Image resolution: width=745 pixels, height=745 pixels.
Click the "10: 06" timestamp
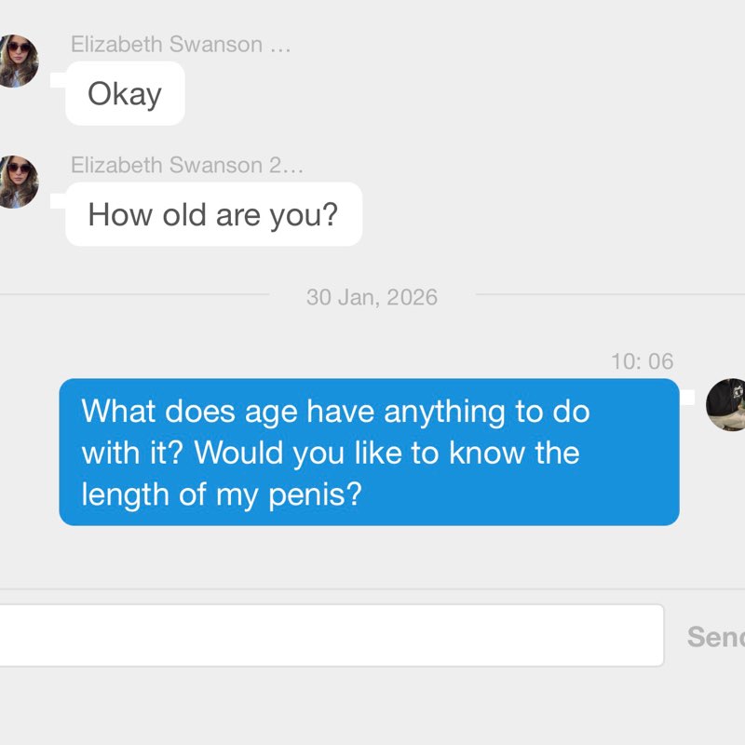642,361
